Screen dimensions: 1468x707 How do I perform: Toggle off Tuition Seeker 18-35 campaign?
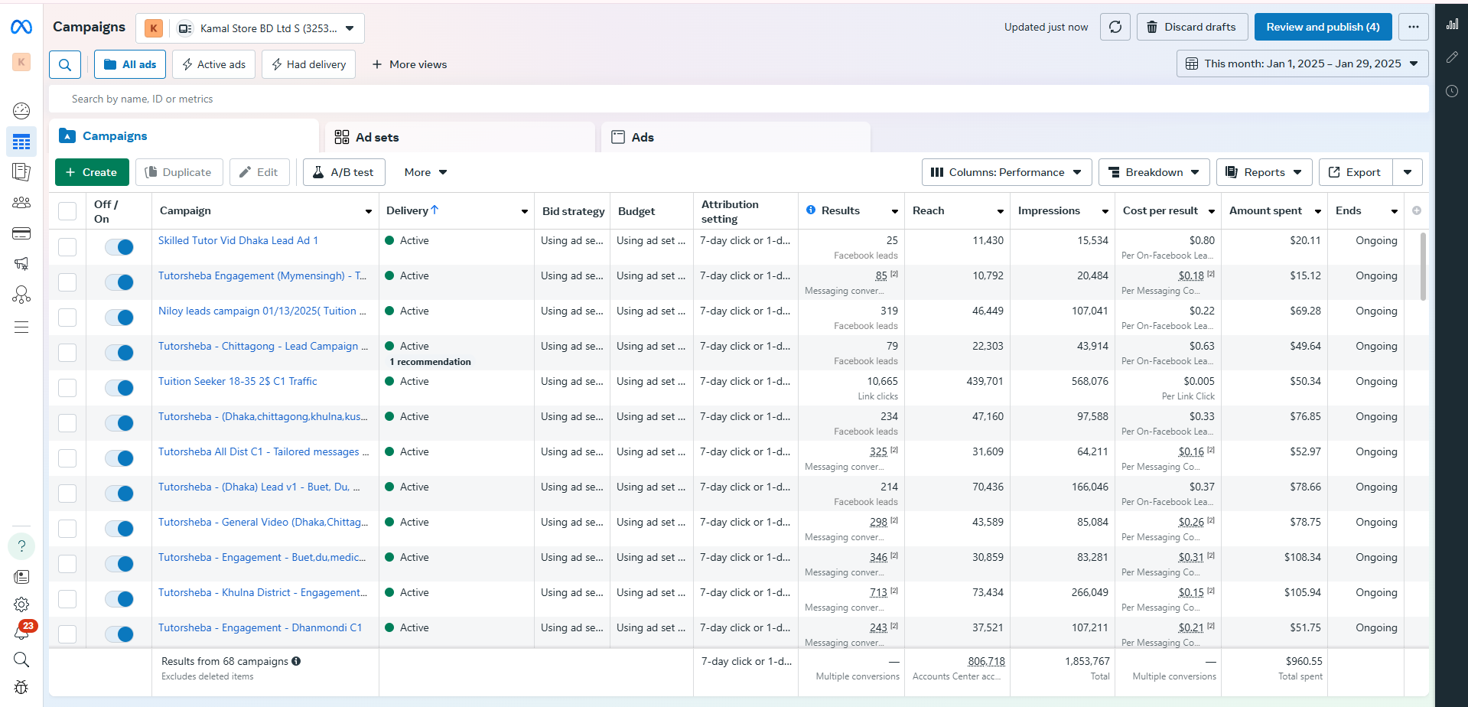click(x=119, y=388)
